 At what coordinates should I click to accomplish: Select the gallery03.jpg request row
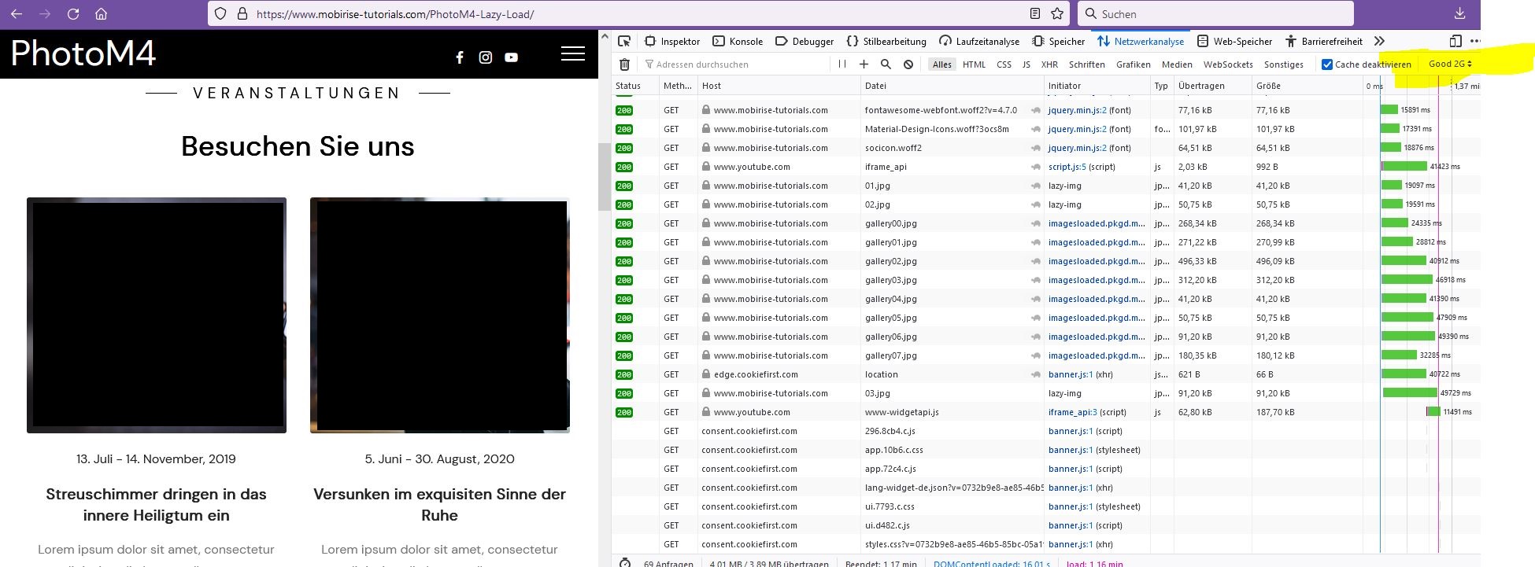click(890, 280)
